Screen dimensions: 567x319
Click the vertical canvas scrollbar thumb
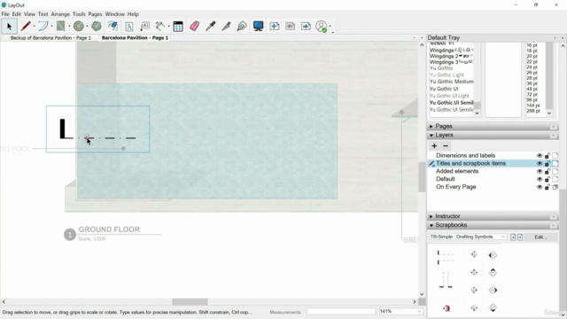[422, 177]
